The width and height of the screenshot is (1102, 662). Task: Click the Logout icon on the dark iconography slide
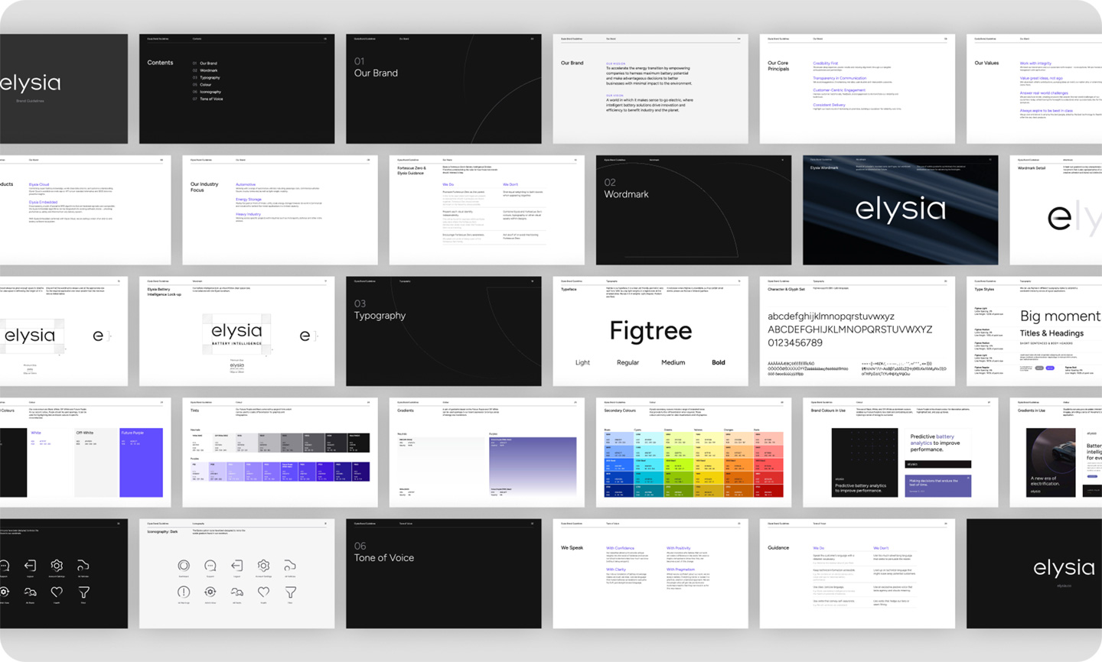coord(30,566)
